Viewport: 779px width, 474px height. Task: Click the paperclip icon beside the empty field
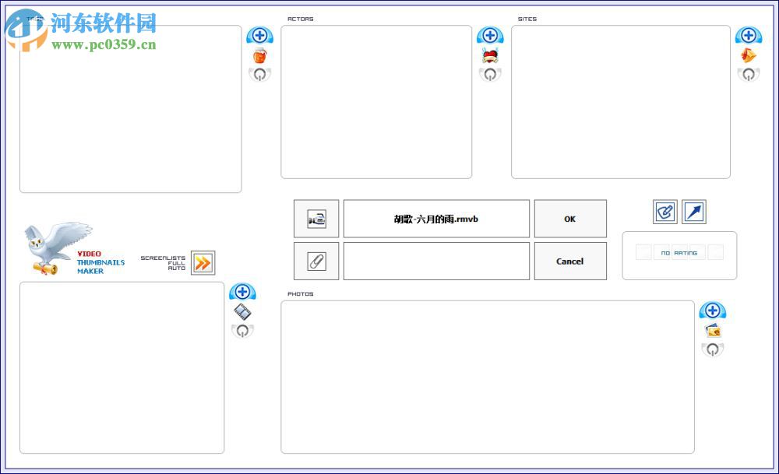tap(316, 261)
